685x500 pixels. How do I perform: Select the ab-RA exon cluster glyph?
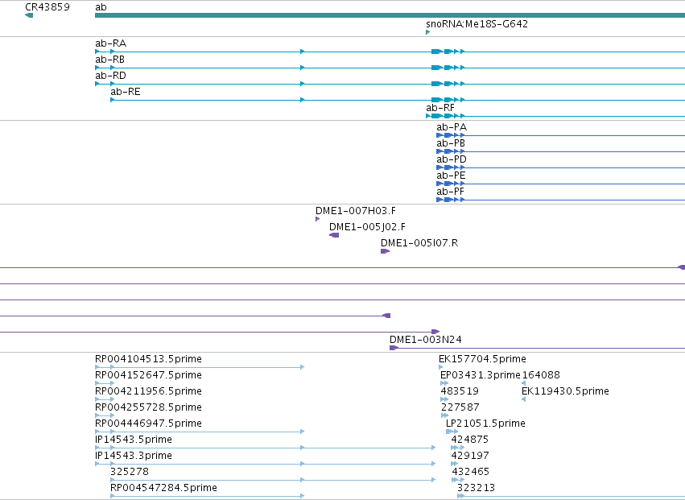click(448, 52)
